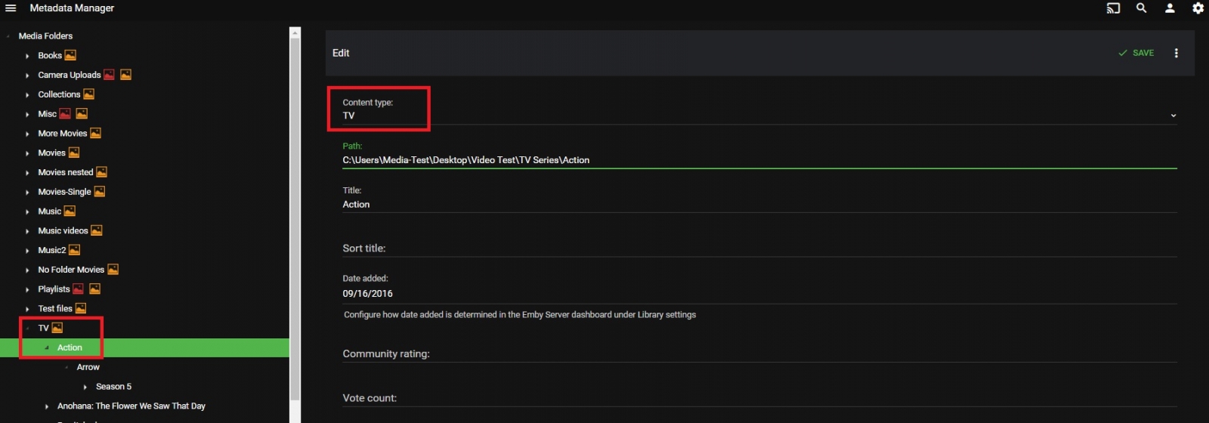Click the image icon next to Movies nested

(101, 172)
